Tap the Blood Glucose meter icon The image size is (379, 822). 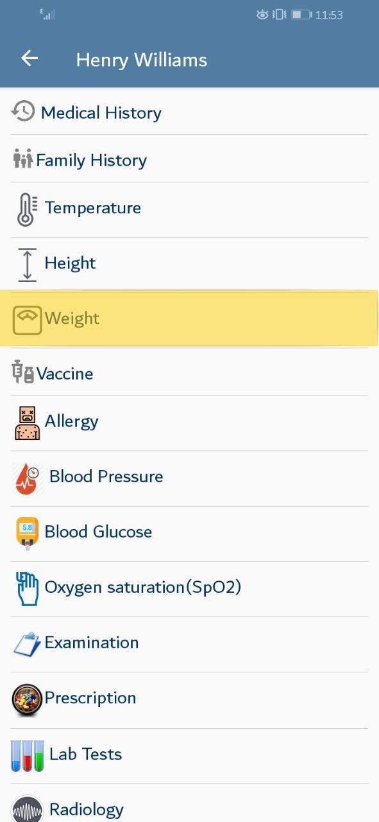click(27, 534)
